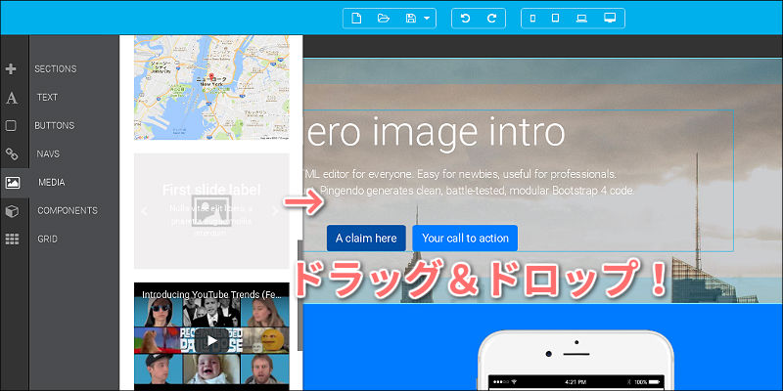This screenshot has height=391, width=783.
Task: Undo the last action
Action: coord(465,19)
